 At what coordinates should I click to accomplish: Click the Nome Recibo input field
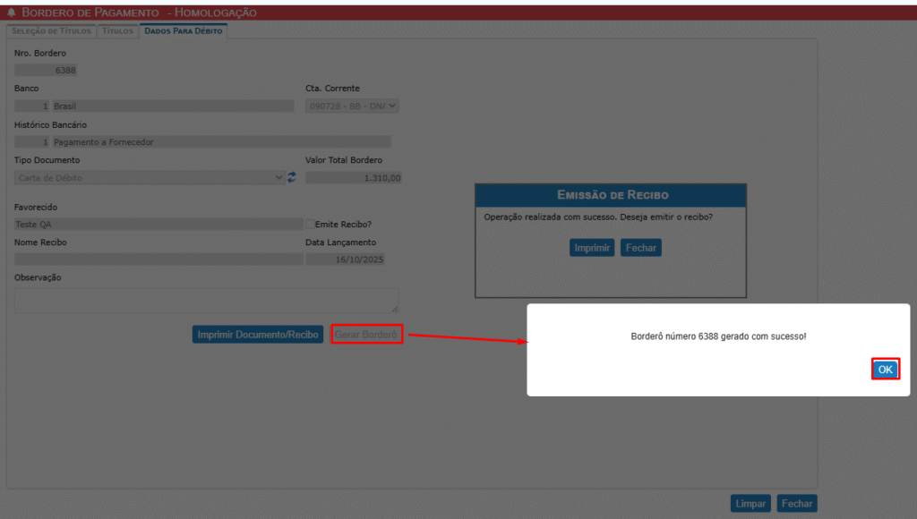(159, 259)
